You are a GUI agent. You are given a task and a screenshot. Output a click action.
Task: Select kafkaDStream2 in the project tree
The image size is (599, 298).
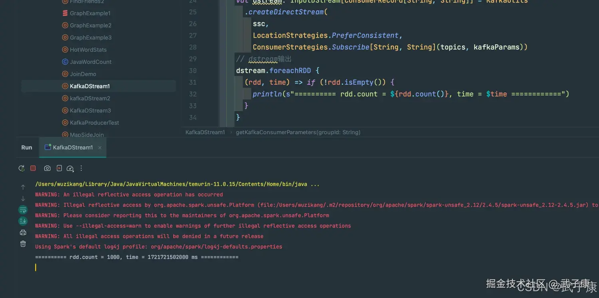click(x=90, y=98)
